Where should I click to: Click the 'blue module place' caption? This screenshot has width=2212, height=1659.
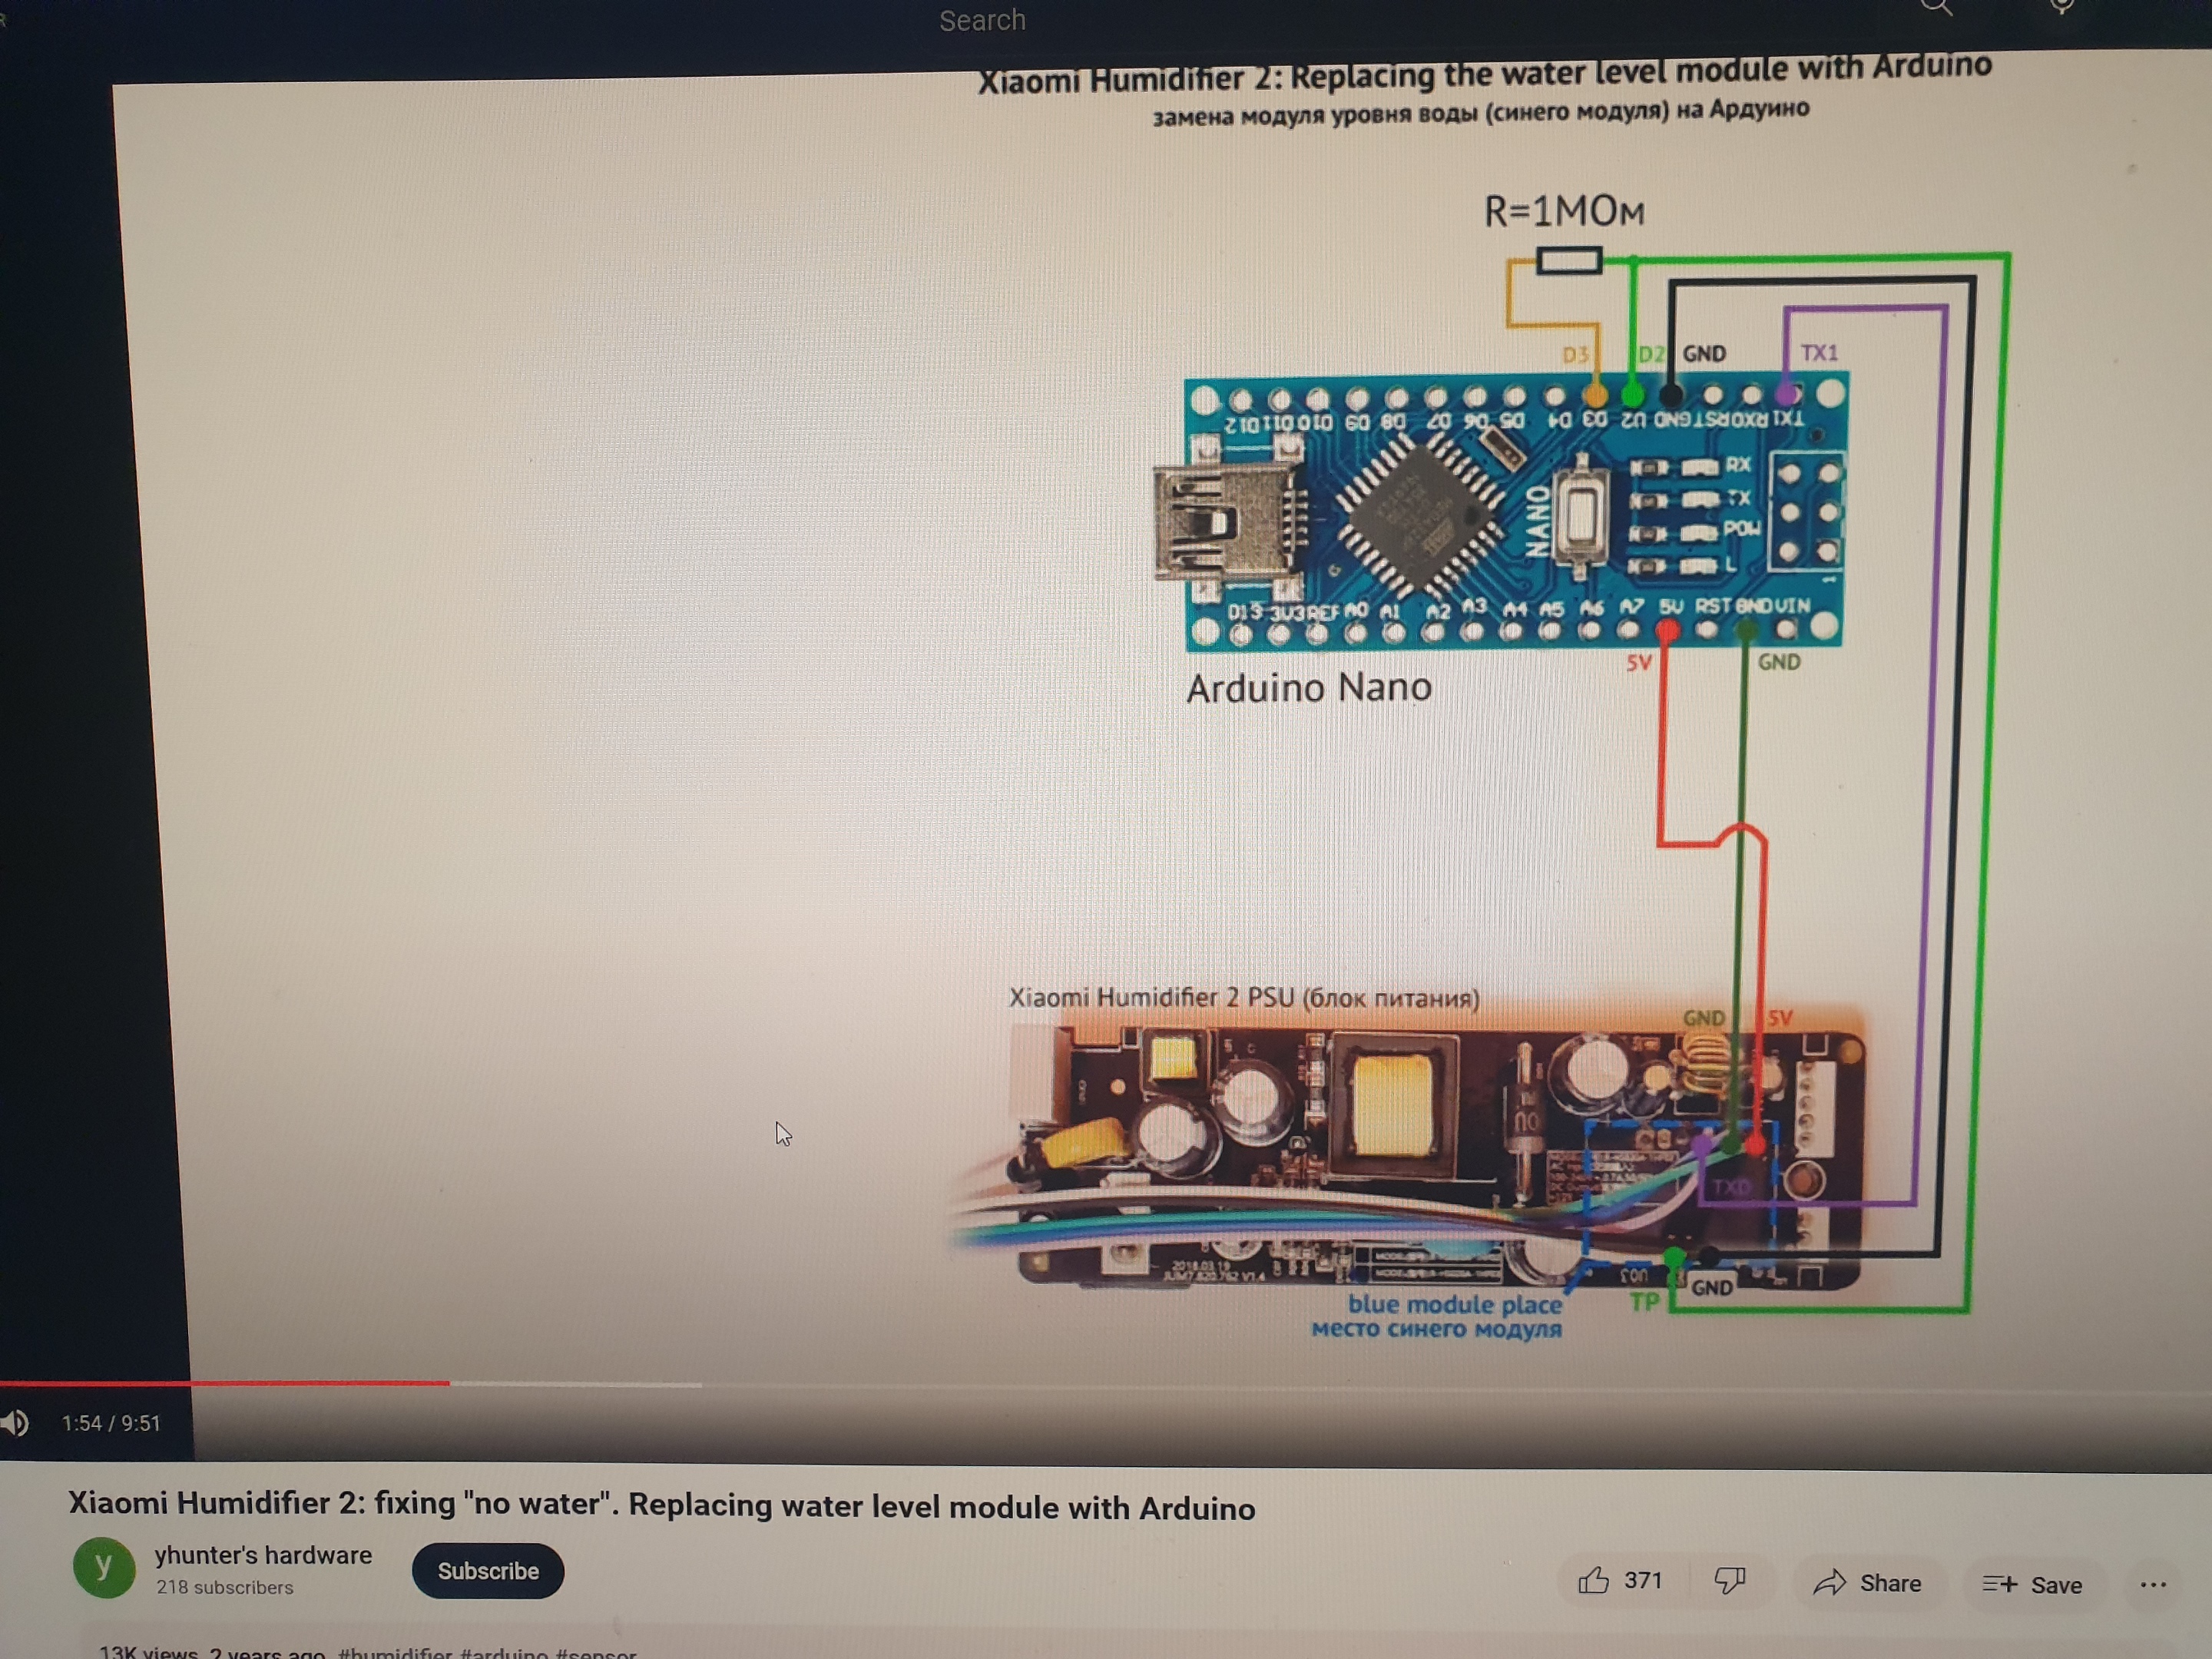point(1455,1304)
